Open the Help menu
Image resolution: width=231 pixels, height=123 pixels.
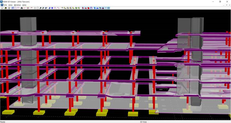pos(24,5)
